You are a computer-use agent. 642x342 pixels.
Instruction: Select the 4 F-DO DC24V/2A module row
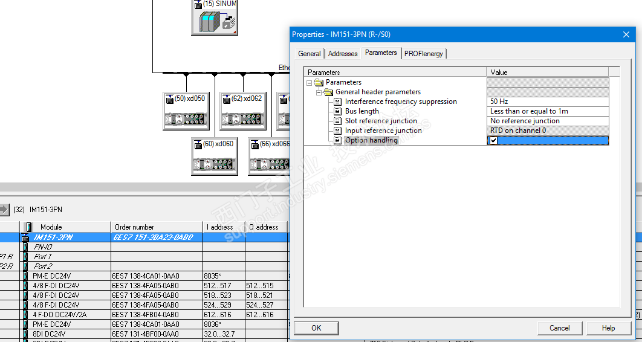coord(144,315)
